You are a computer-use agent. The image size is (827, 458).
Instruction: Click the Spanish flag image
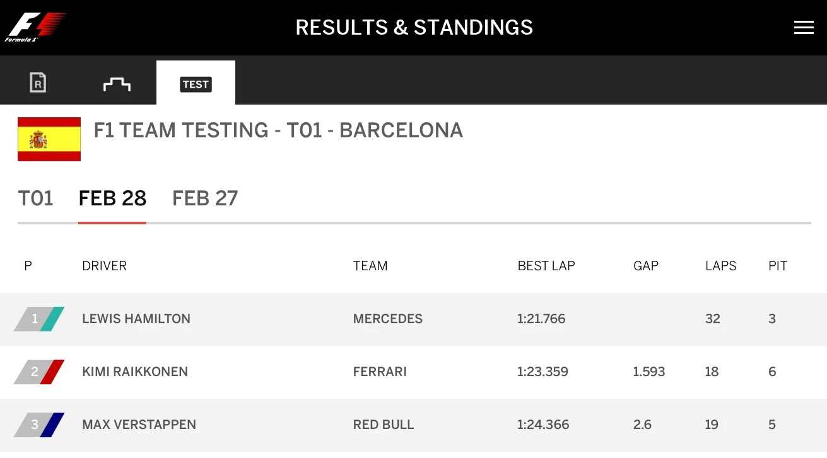point(49,139)
